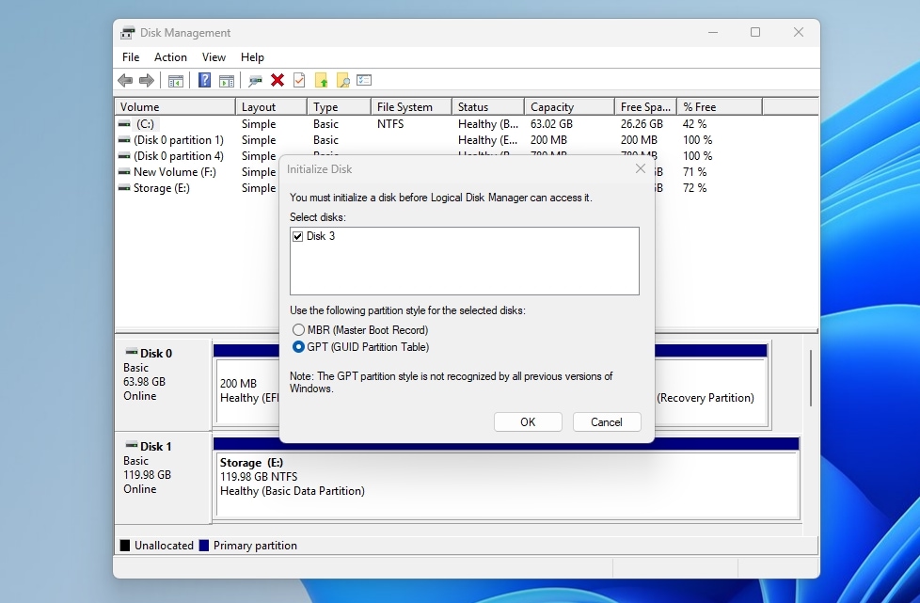The image size is (920, 603).
Task: Click the 72 % free cell
Action: tap(694, 188)
